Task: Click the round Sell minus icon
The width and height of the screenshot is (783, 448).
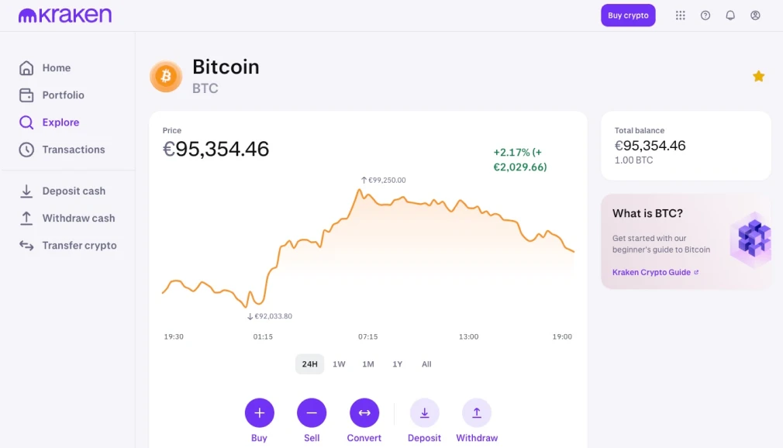Action: tap(312, 413)
